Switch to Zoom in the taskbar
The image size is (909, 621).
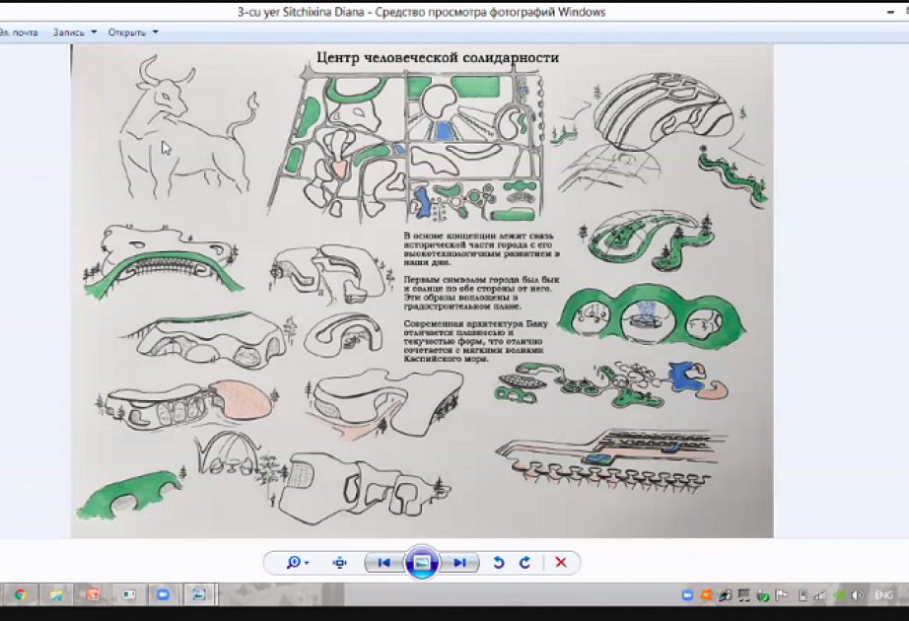(x=163, y=594)
